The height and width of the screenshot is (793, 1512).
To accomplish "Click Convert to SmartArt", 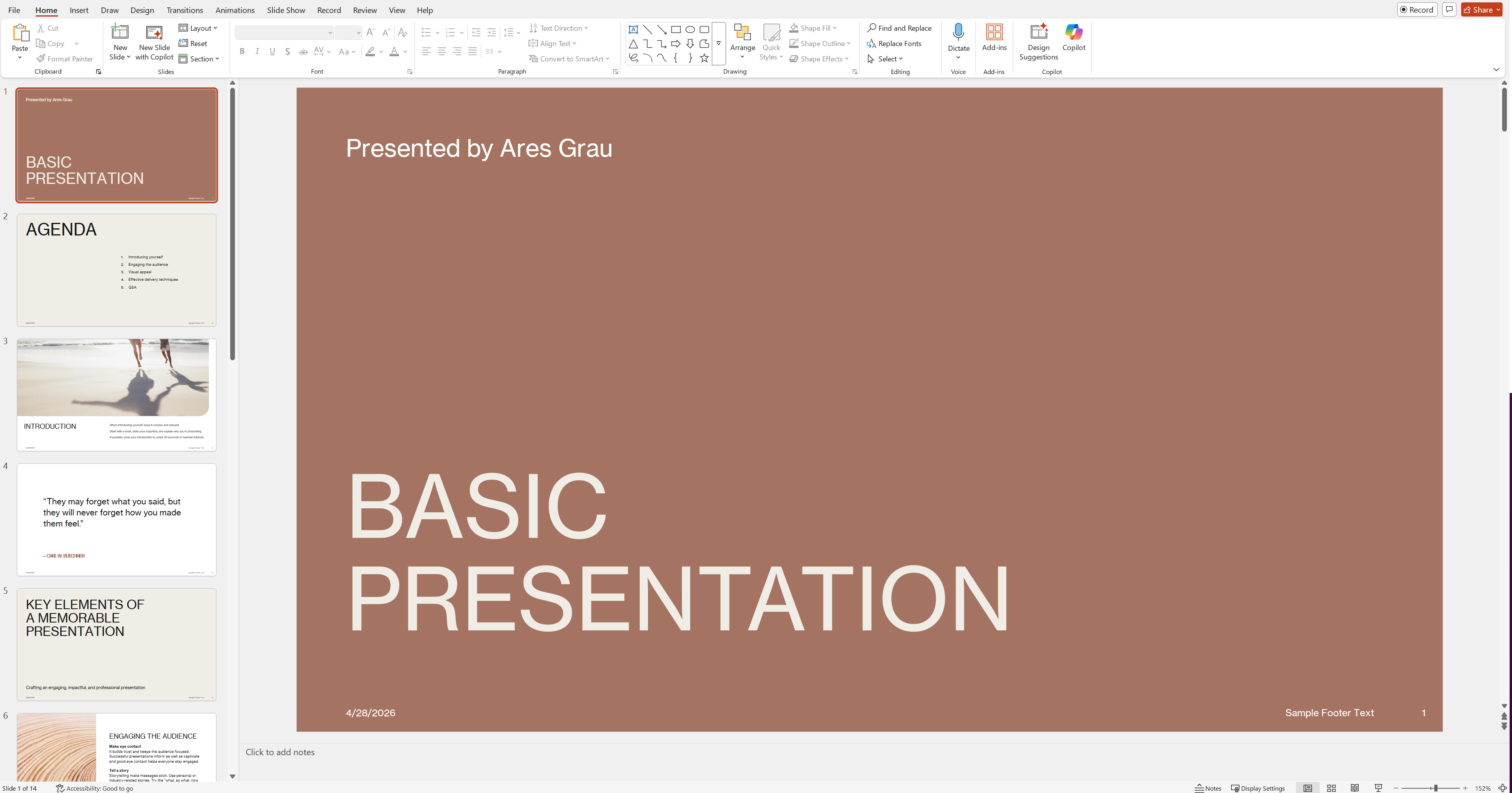I will 569,59.
